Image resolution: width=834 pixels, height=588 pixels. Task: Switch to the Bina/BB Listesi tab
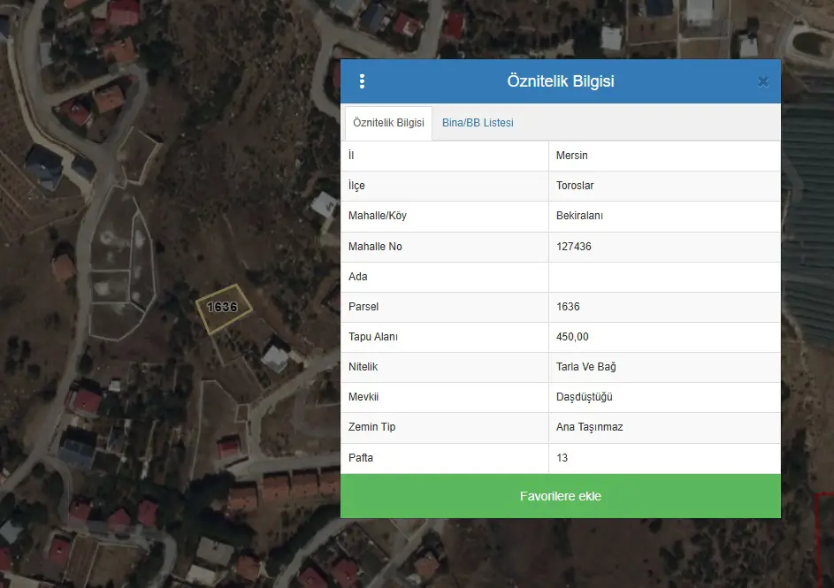tap(478, 123)
